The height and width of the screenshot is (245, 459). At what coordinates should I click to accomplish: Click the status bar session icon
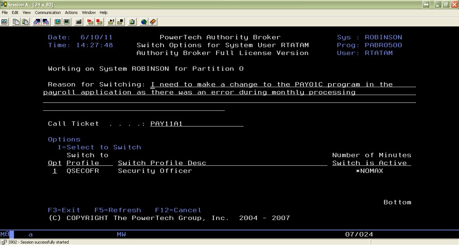4,242
